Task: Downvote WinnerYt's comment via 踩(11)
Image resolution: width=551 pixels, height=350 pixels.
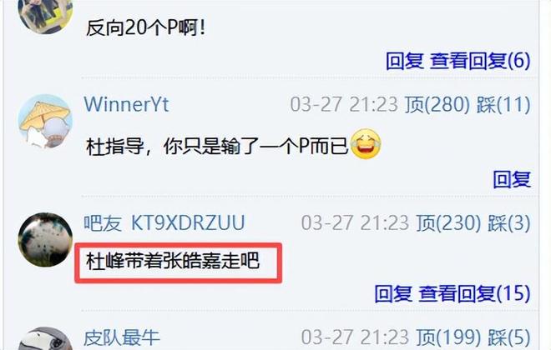Action: pyautogui.click(x=503, y=104)
